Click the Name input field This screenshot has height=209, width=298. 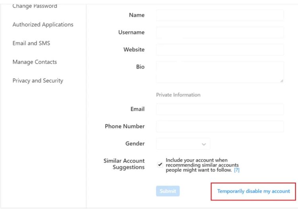[220, 15]
